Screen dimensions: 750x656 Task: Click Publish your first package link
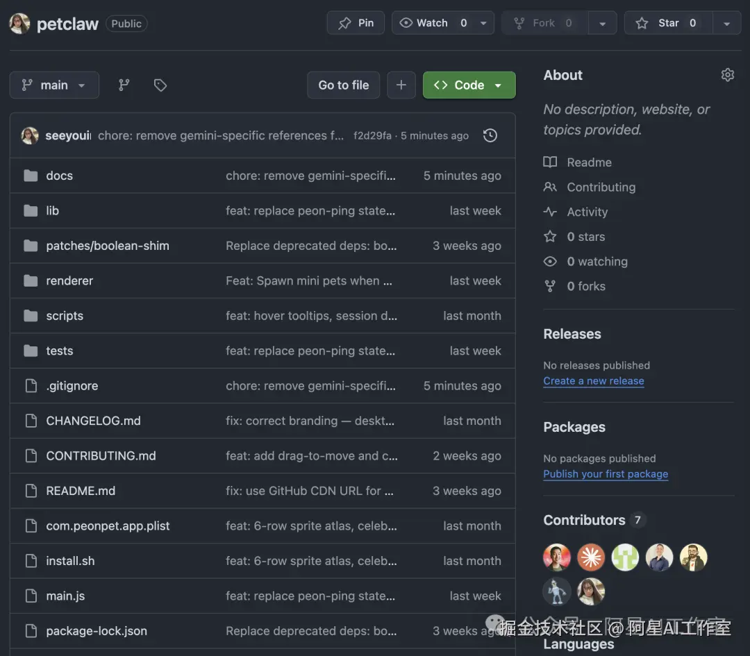click(606, 474)
